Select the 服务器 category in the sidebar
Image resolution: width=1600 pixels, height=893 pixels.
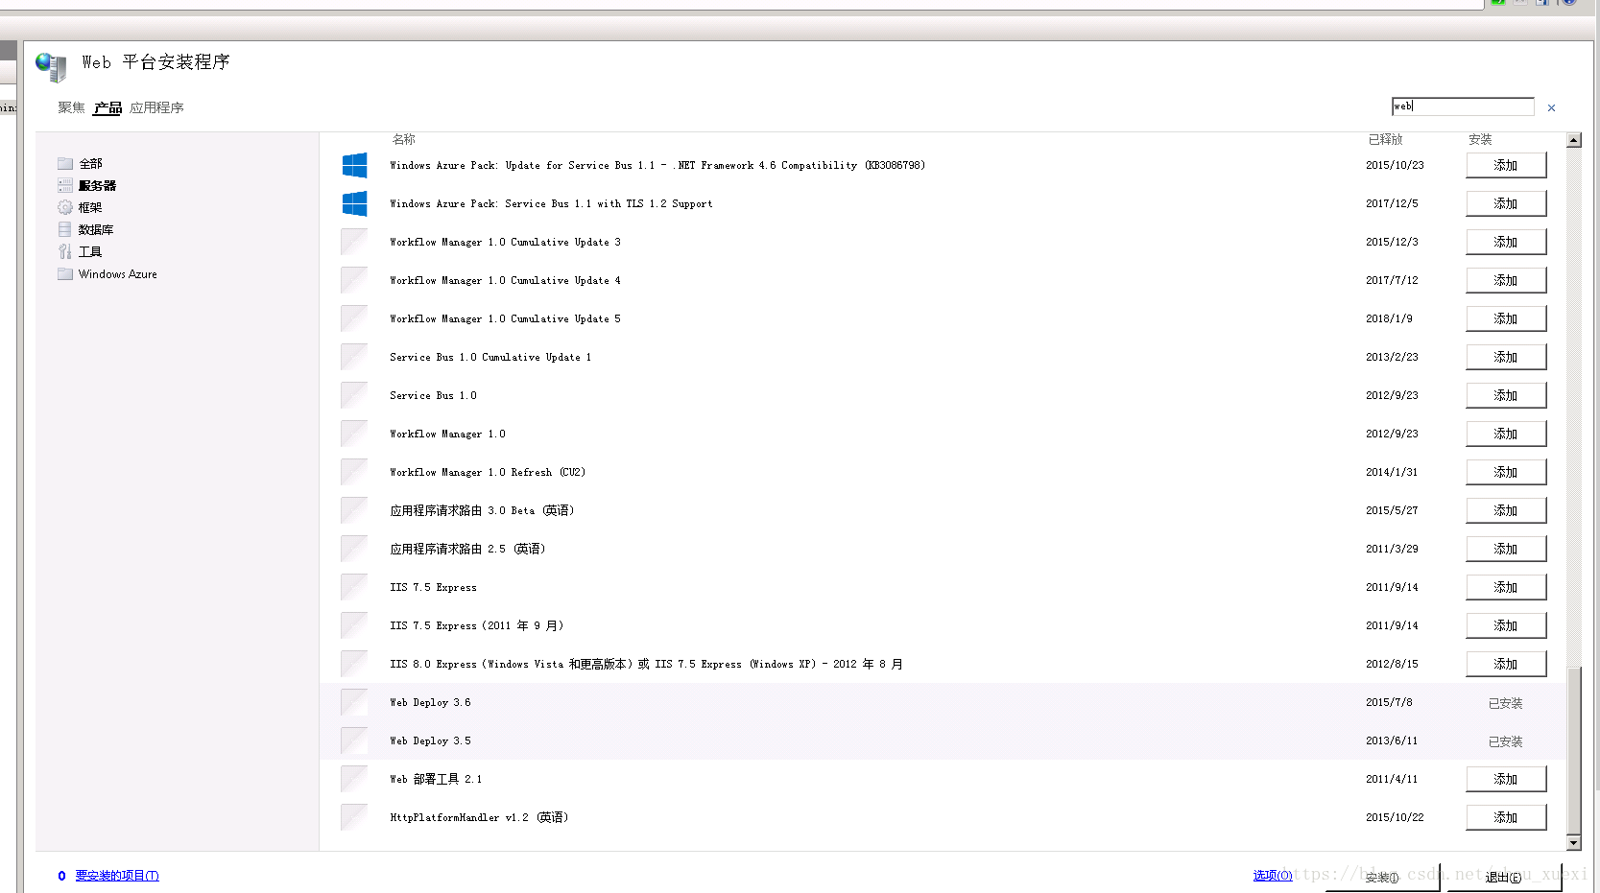[x=86, y=185]
